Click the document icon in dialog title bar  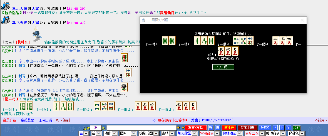pyautogui.click(x=143, y=20)
